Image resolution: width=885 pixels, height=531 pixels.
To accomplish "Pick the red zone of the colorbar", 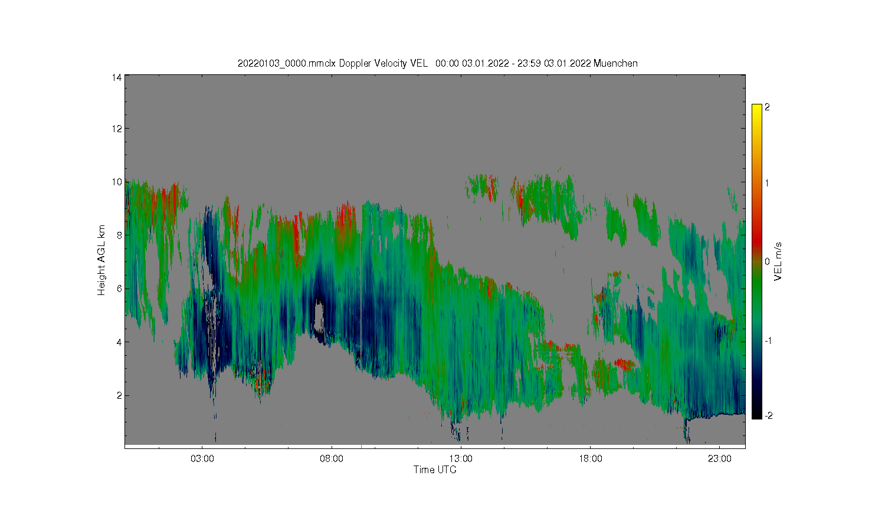I will (757, 238).
